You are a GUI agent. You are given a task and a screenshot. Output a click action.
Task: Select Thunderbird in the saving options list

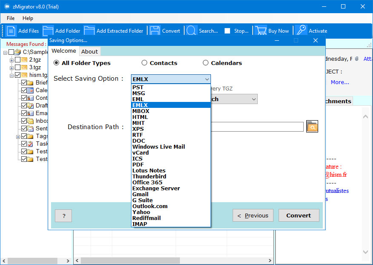pos(171,176)
